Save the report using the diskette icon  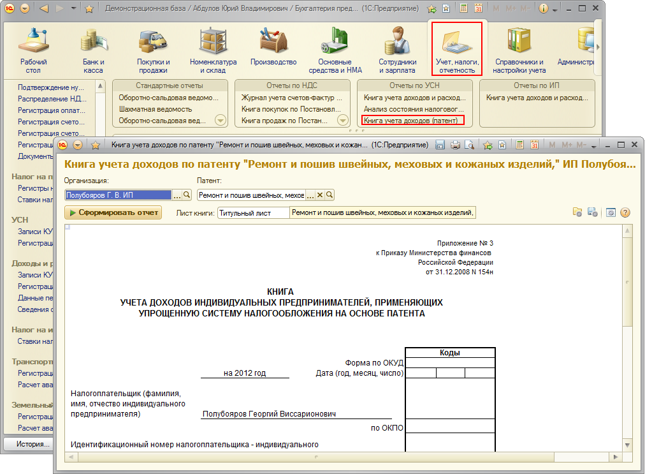point(440,145)
